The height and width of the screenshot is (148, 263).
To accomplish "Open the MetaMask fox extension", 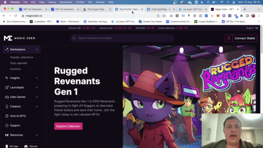I will pos(218,16).
